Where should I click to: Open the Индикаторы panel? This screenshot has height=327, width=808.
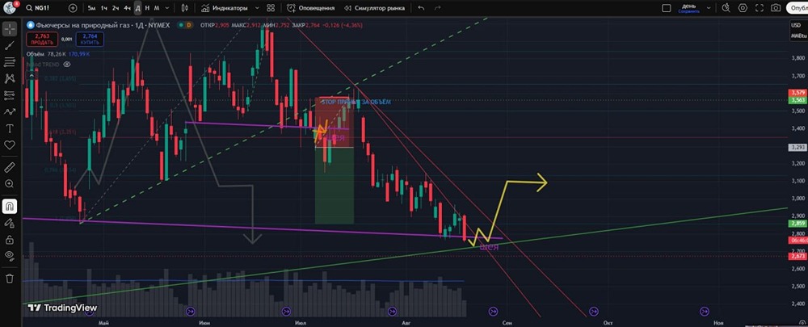pos(225,8)
